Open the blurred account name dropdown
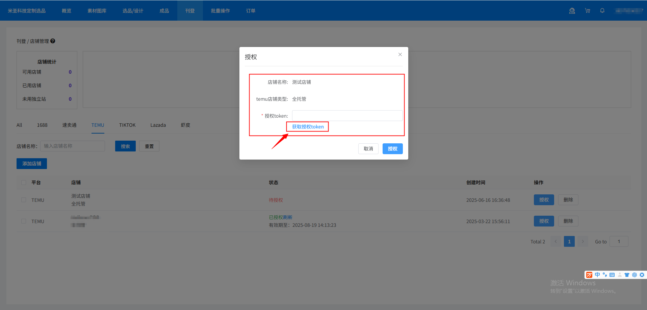This screenshot has width=647, height=310. pos(629,11)
